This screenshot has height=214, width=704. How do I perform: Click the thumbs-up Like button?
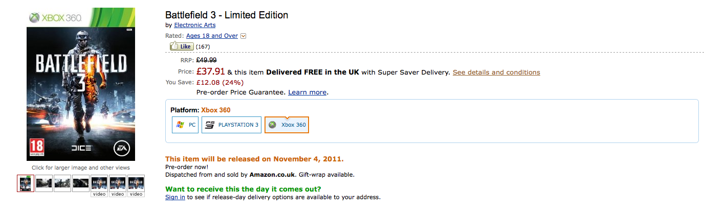(182, 46)
